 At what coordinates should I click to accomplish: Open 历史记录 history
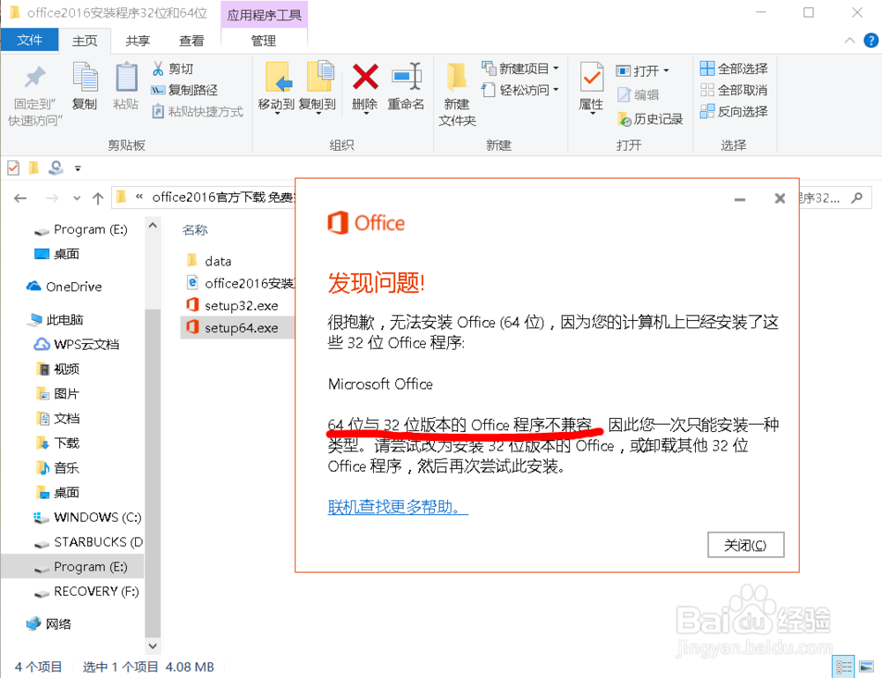pyautogui.click(x=650, y=119)
